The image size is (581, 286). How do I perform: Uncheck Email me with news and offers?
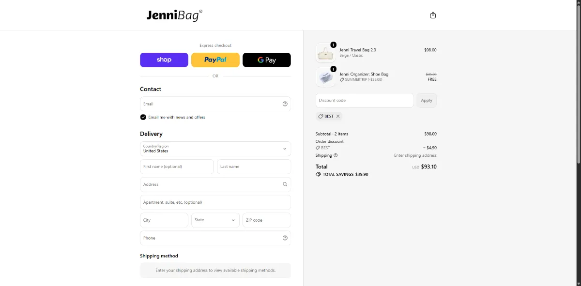pyautogui.click(x=143, y=117)
